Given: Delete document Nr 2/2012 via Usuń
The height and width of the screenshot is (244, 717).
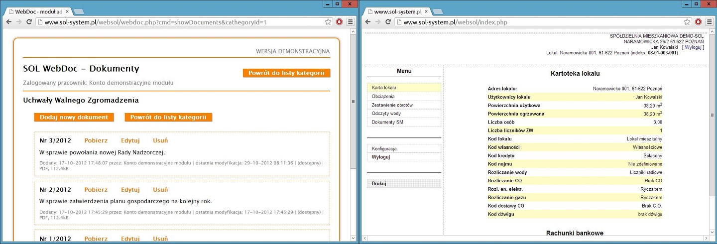Looking at the screenshot, I should click(x=160, y=190).
